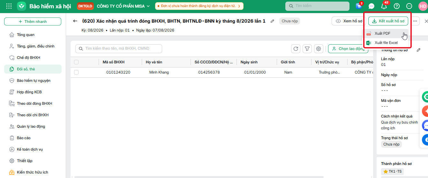The width and height of the screenshot is (428, 178).
Task: Click the TK1-TS component tag
Action: click(x=392, y=172)
